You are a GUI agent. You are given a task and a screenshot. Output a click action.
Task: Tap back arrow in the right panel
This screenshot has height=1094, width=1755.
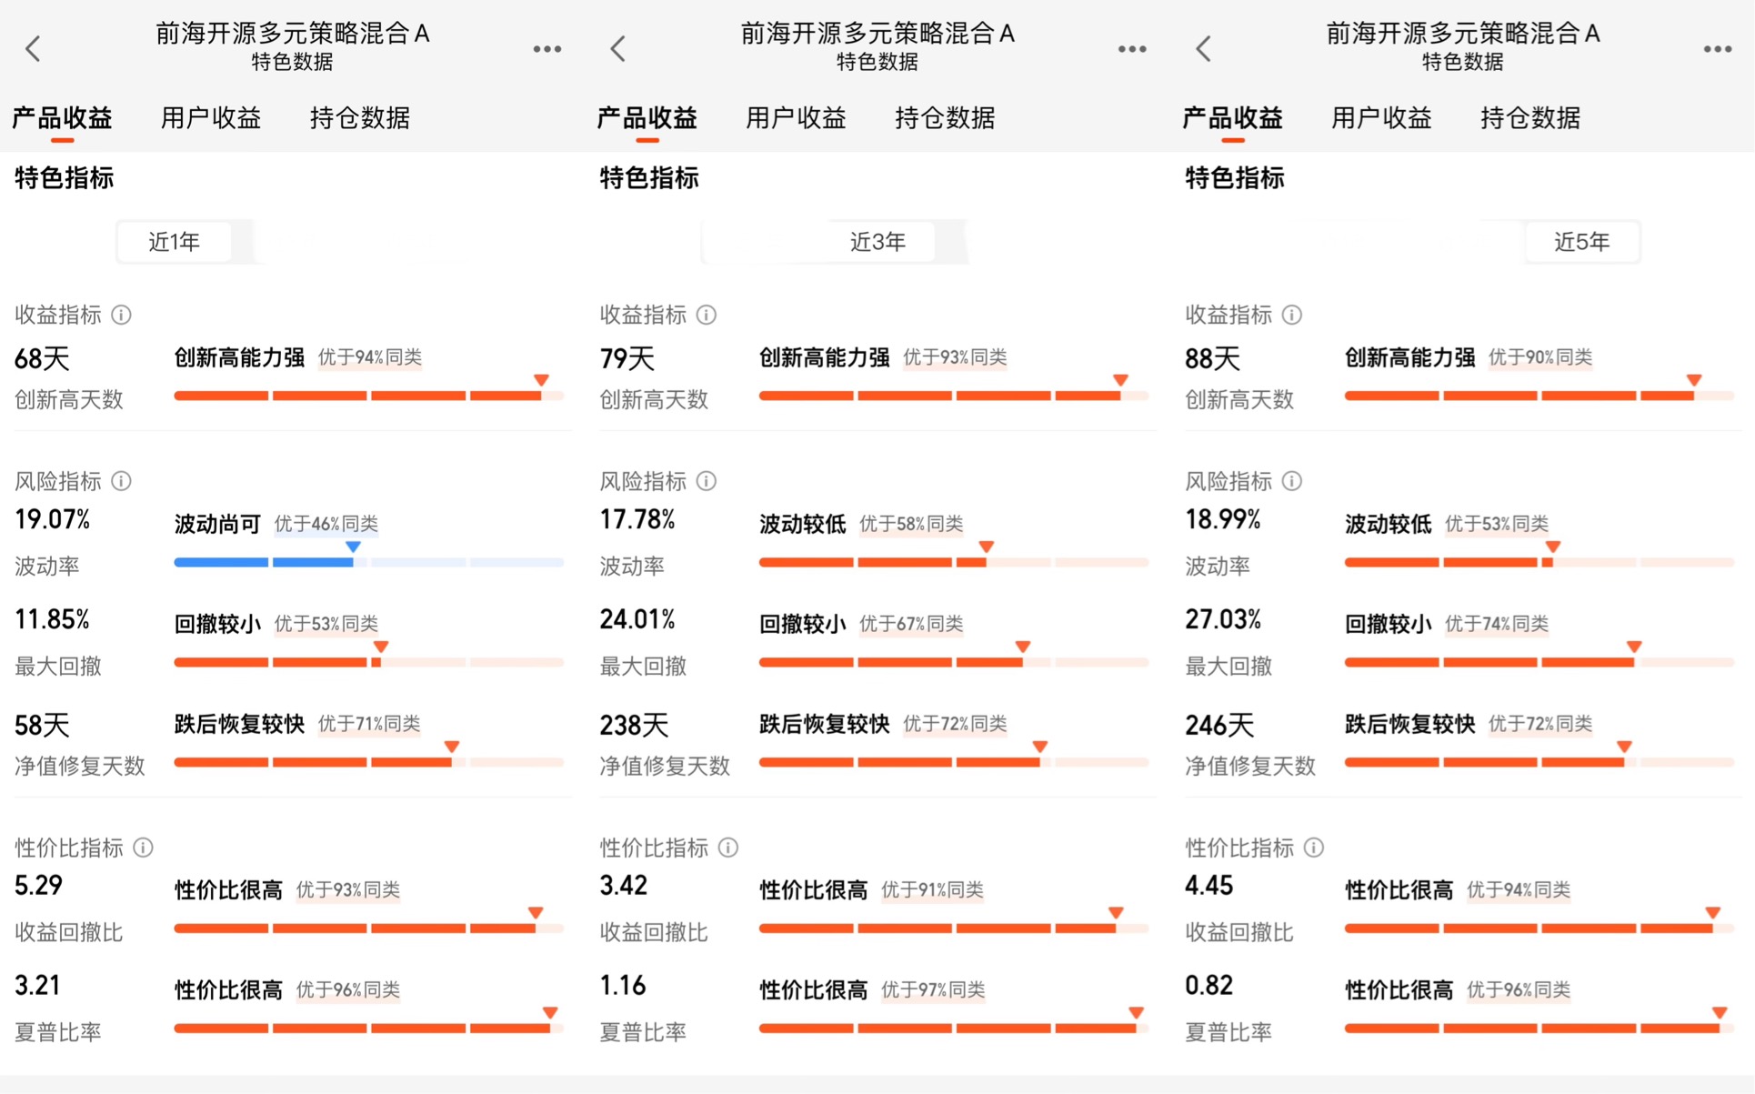click(1204, 48)
